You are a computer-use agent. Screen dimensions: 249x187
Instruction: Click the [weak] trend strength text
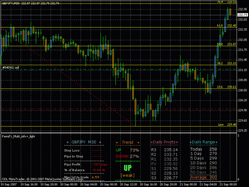[127, 175]
